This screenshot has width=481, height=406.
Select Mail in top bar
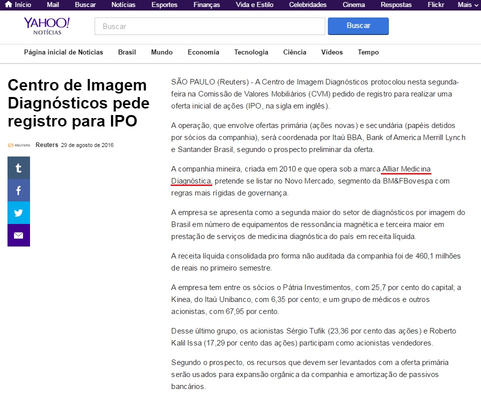[x=53, y=5]
